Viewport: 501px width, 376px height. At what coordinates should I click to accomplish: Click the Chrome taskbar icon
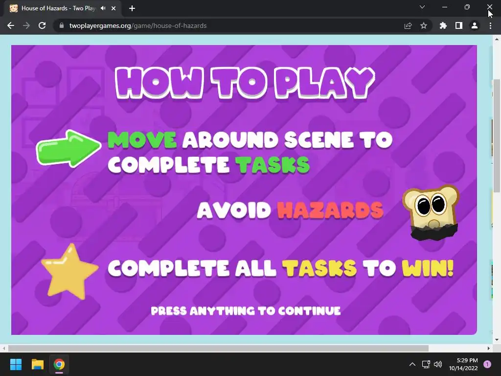pos(59,364)
